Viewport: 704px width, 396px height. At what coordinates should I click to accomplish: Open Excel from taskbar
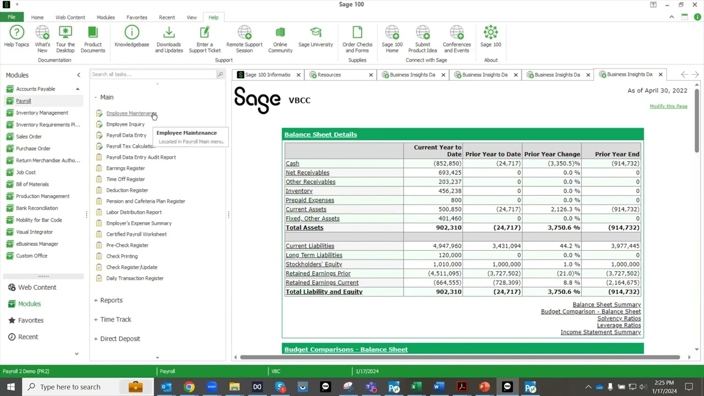[x=416, y=387]
